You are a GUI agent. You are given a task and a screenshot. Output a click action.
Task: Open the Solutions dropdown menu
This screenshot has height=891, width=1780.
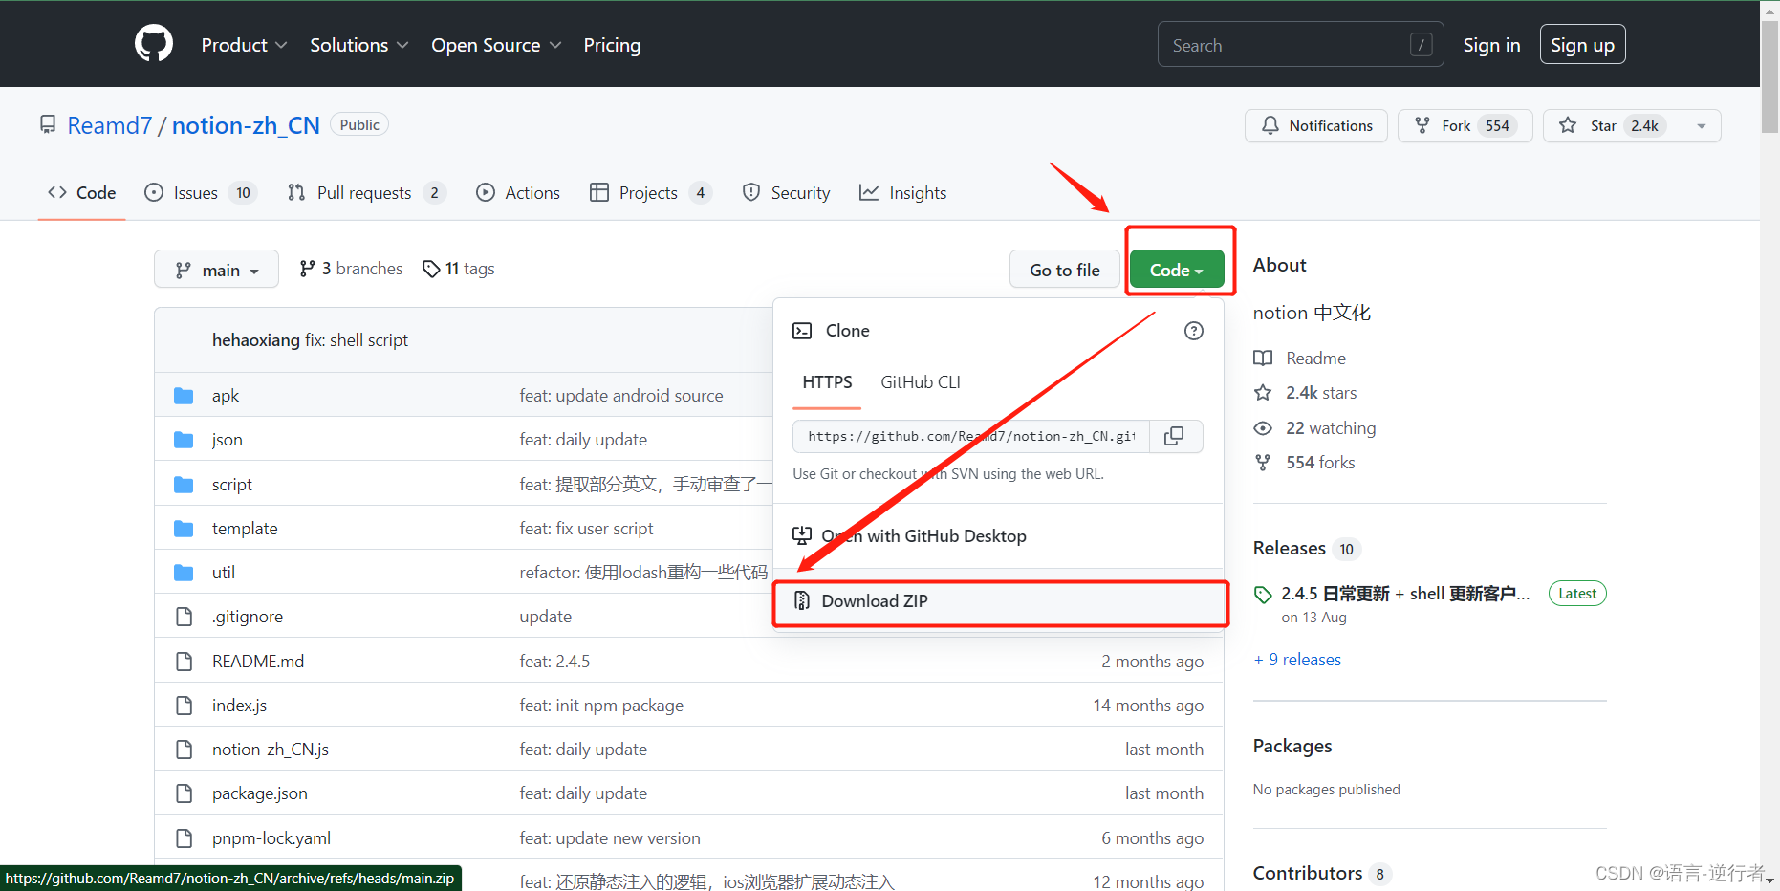coord(359,45)
